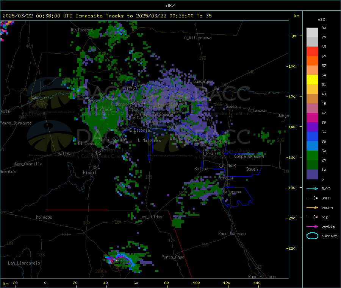This screenshot has height=288, width=341.
Task: Click the cyan 'current' ellipse legend icon
Action: point(312,236)
